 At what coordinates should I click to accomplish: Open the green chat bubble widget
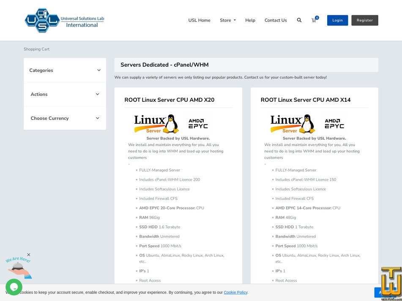coord(14,287)
